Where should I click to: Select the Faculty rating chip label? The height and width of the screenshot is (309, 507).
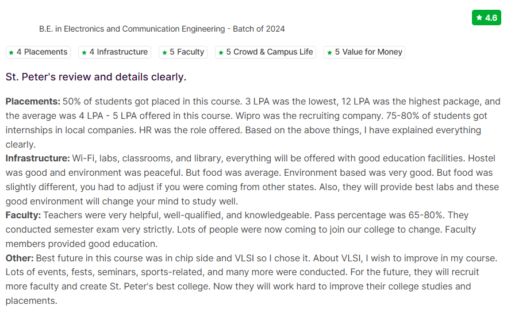point(187,52)
